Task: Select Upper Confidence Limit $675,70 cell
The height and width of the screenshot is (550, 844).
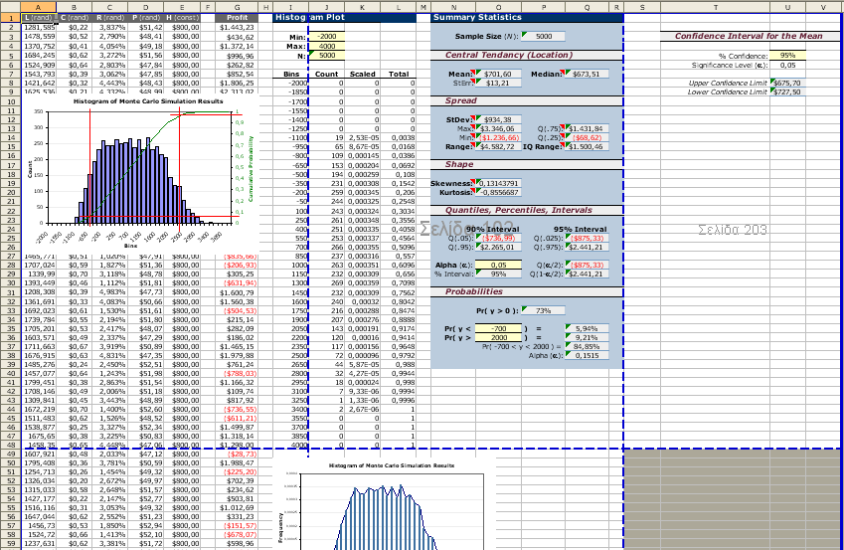Action: pyautogui.click(x=787, y=83)
